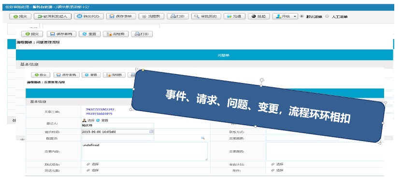This screenshot has width=401, height=184.
Task: Click the 配置项 input field
Action: (117, 138)
